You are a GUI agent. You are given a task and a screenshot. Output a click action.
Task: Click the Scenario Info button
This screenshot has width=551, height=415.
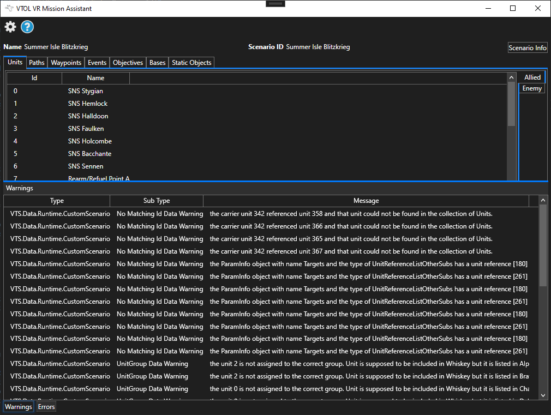(x=527, y=47)
